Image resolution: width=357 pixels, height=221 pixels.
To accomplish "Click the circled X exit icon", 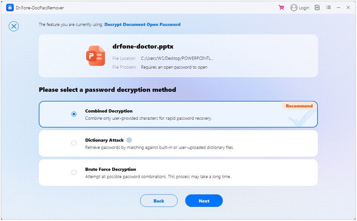I will [14, 26].
